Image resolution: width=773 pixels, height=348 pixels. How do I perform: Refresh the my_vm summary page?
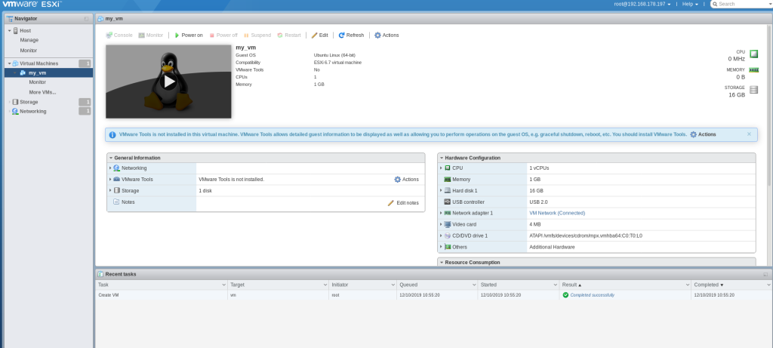click(x=351, y=35)
